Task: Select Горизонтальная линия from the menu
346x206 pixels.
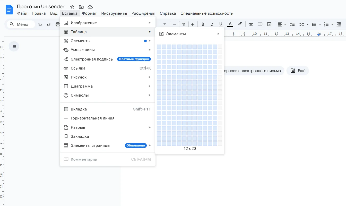Action: click(92, 118)
